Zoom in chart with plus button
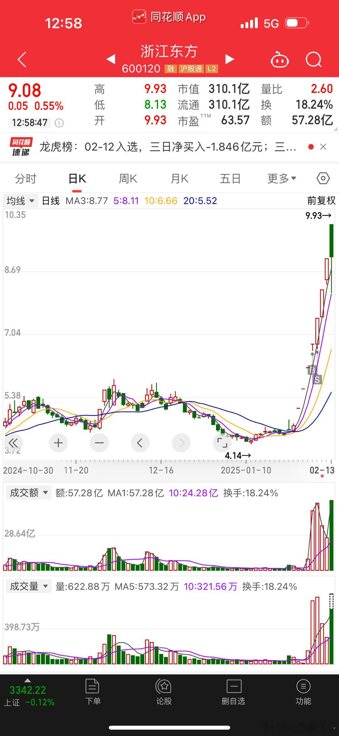This screenshot has height=736, width=339. (x=58, y=443)
